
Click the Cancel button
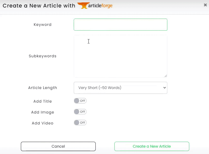point(58,147)
